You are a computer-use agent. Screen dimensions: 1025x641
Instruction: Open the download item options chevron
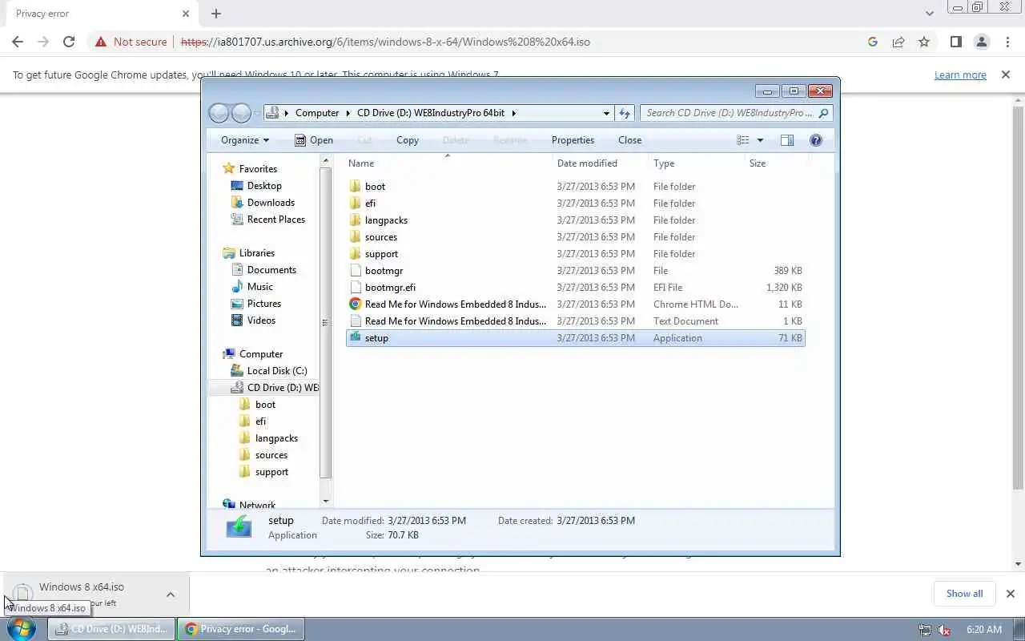pos(171,595)
